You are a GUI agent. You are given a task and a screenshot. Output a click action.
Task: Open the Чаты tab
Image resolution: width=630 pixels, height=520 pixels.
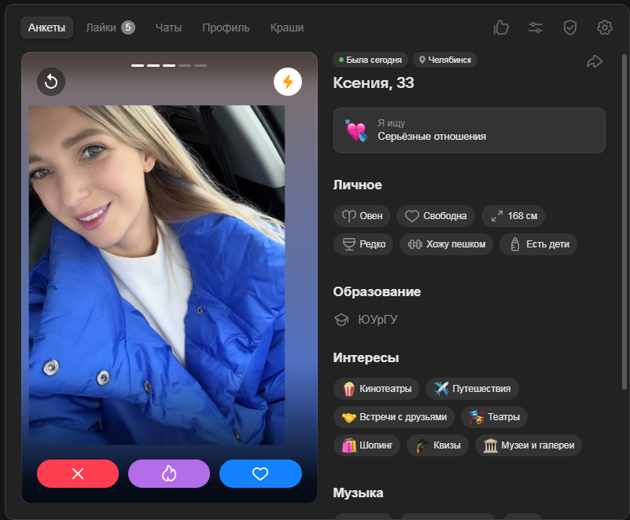[168, 27]
